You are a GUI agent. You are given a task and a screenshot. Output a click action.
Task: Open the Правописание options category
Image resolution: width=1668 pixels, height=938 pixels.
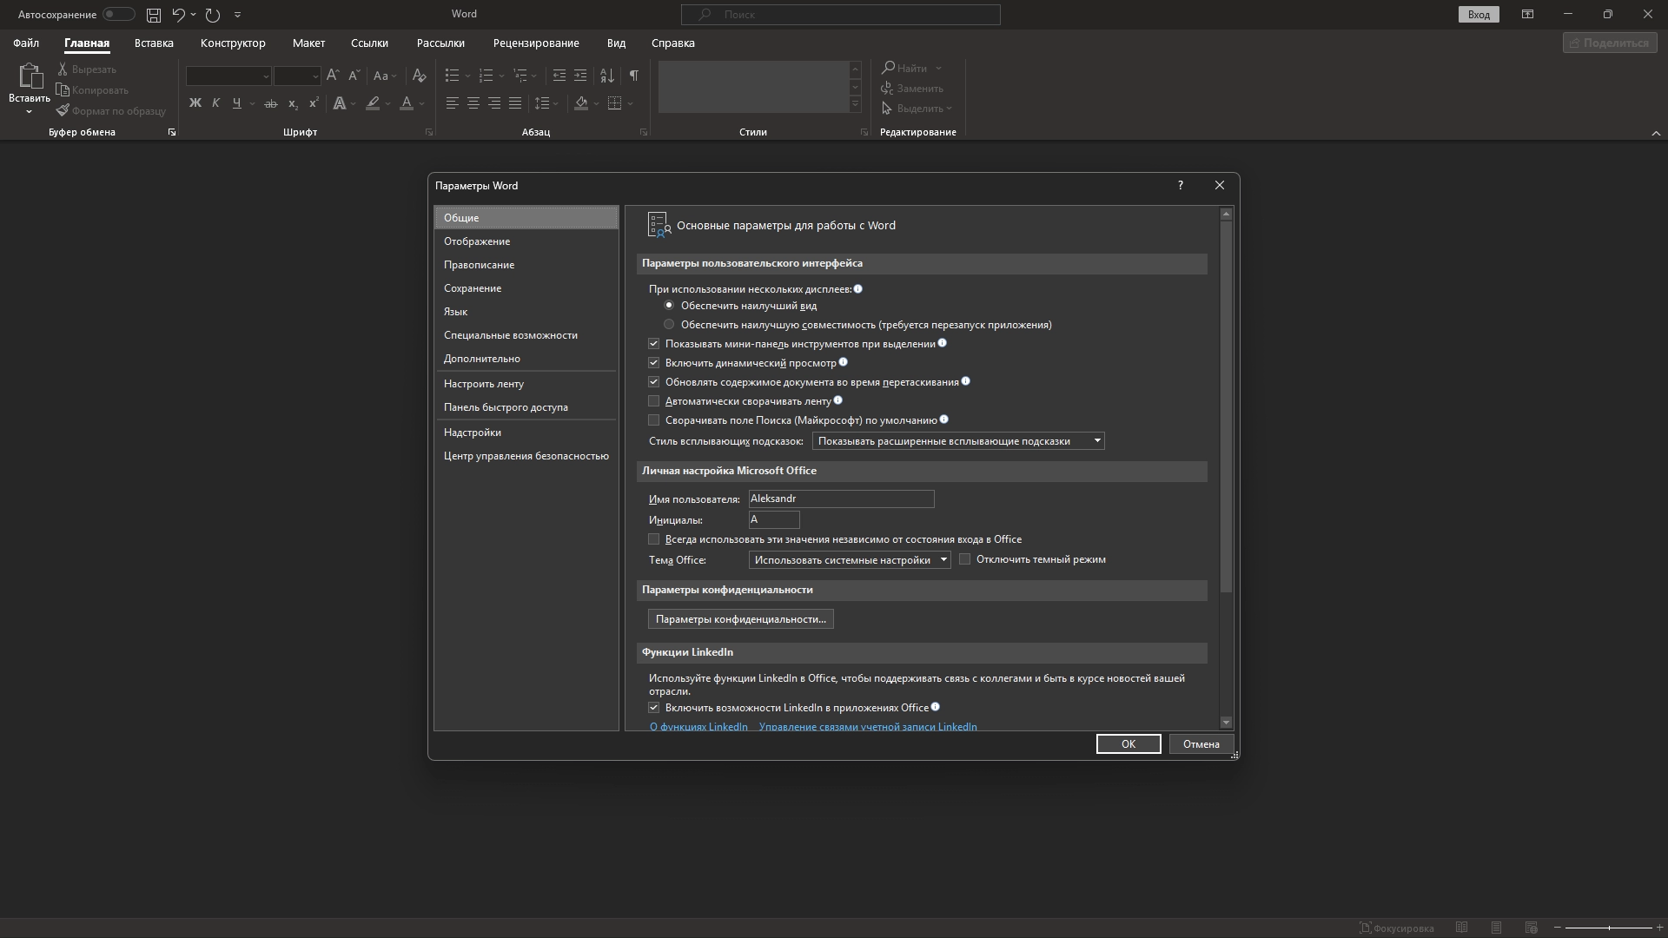pos(479,265)
